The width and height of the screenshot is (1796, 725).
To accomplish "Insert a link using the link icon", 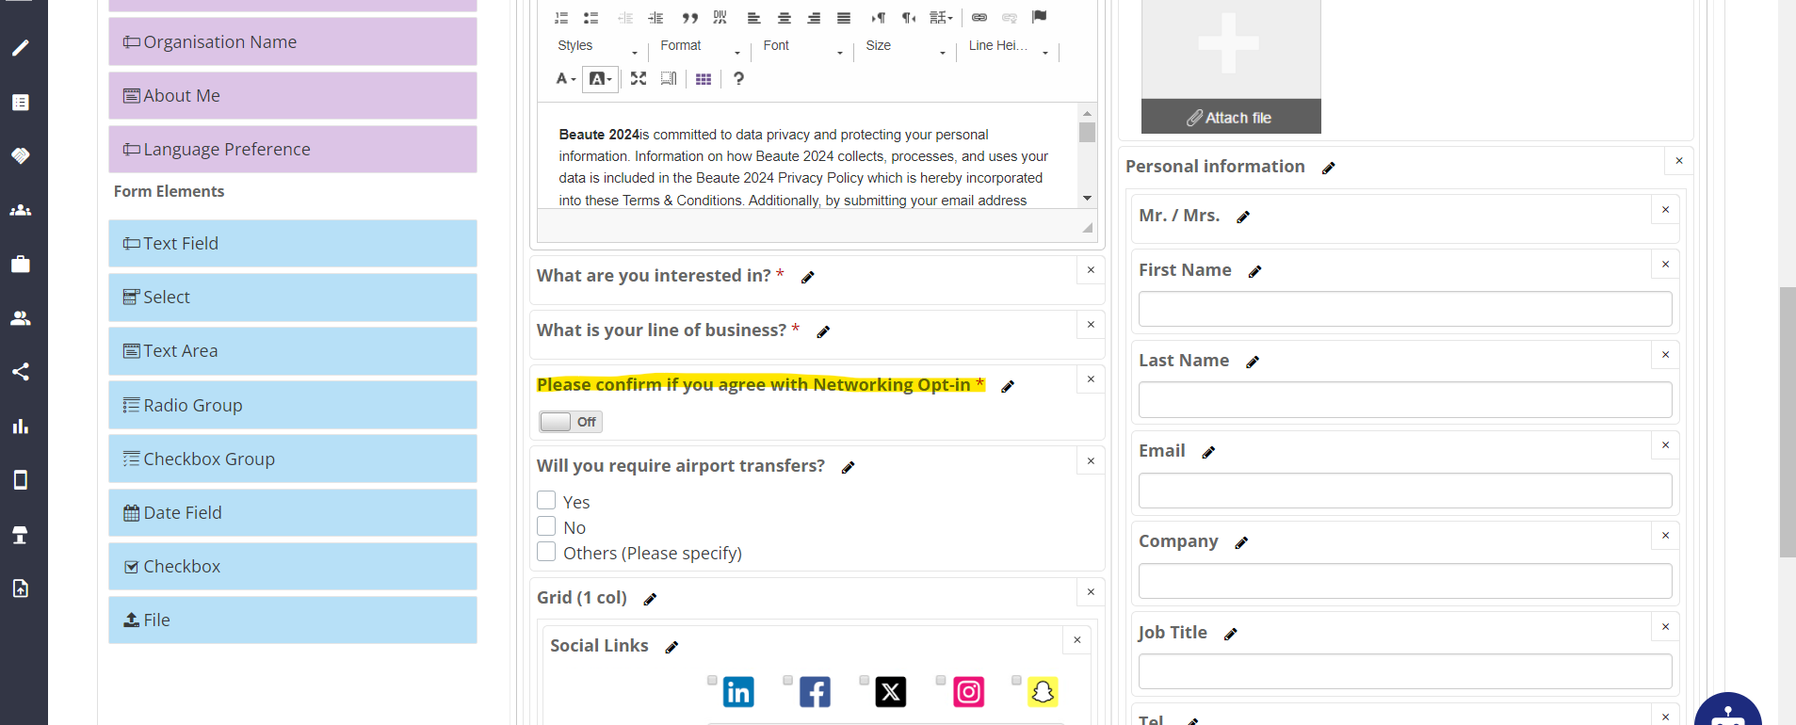I will 979,18.
